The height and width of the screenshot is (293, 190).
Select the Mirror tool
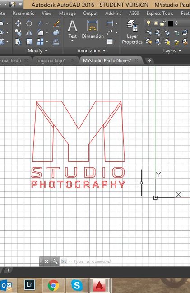click(29, 33)
